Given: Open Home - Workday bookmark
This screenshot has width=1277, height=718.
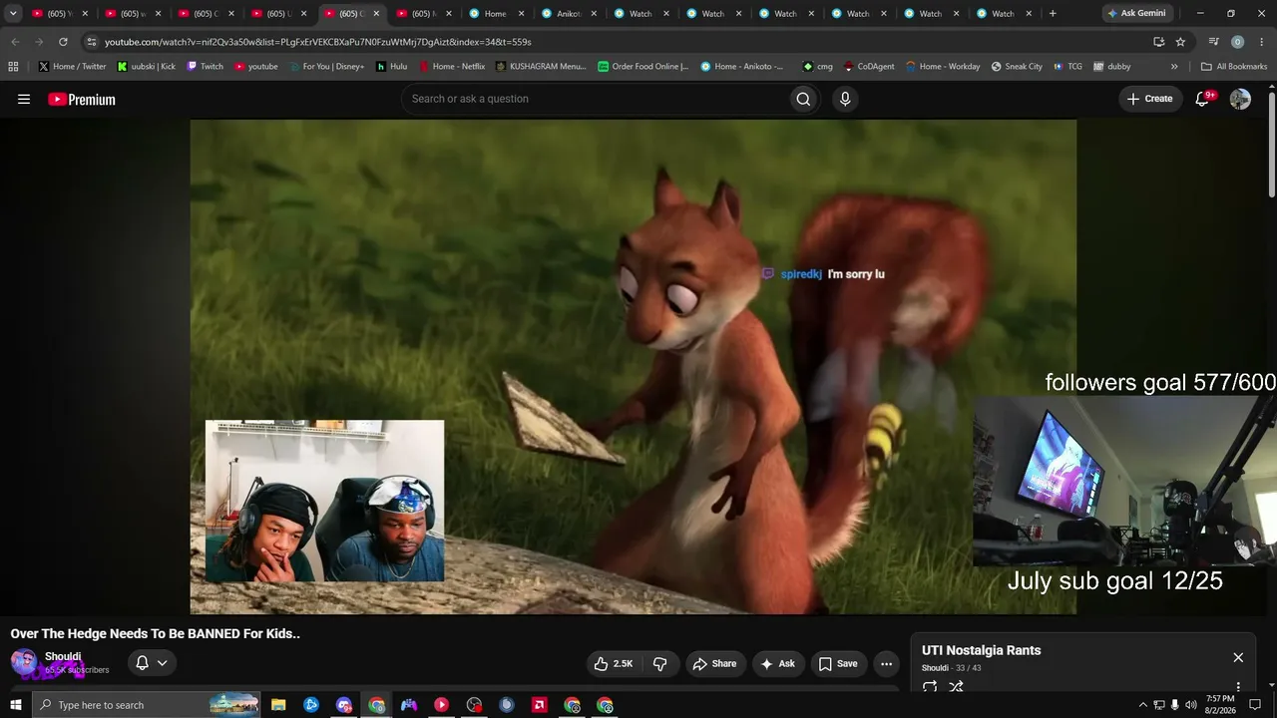Looking at the screenshot, I should pos(943,67).
